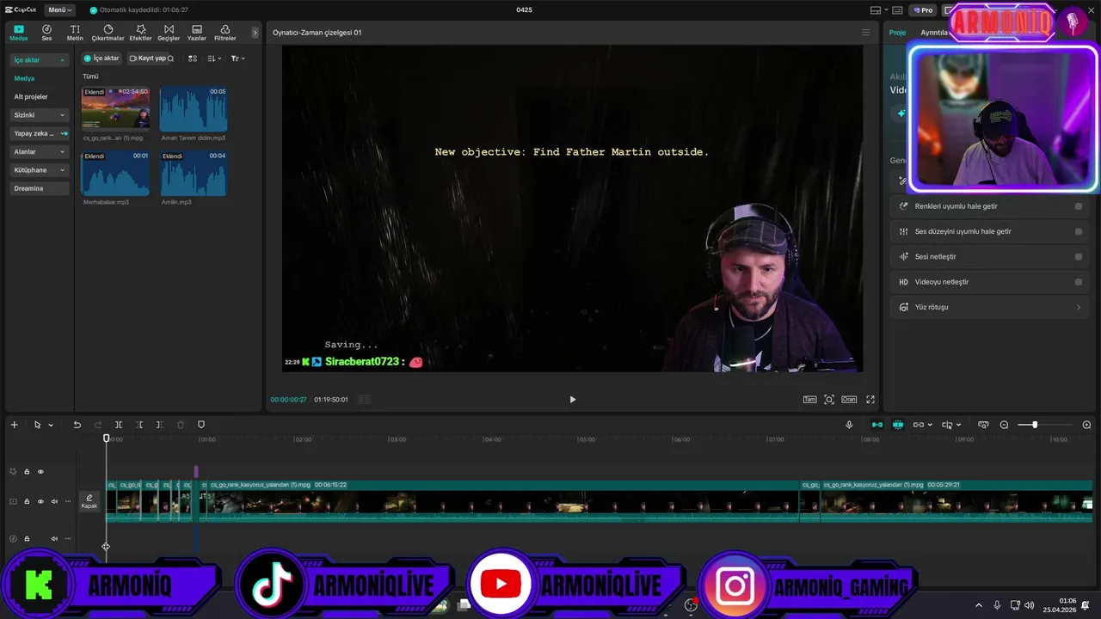Click the delete-left trim tool

point(139,425)
